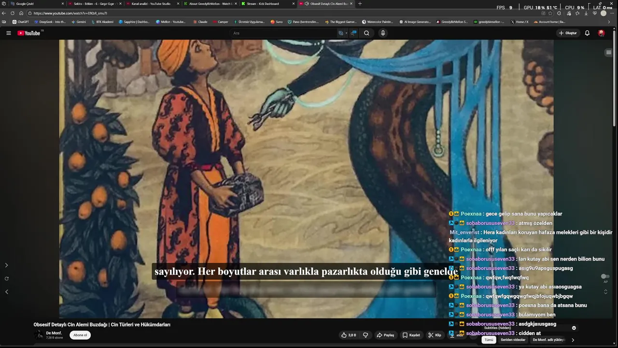Viewport: 618px width, 348px height.
Task: Go to the YouTube home logo
Action: point(29,33)
